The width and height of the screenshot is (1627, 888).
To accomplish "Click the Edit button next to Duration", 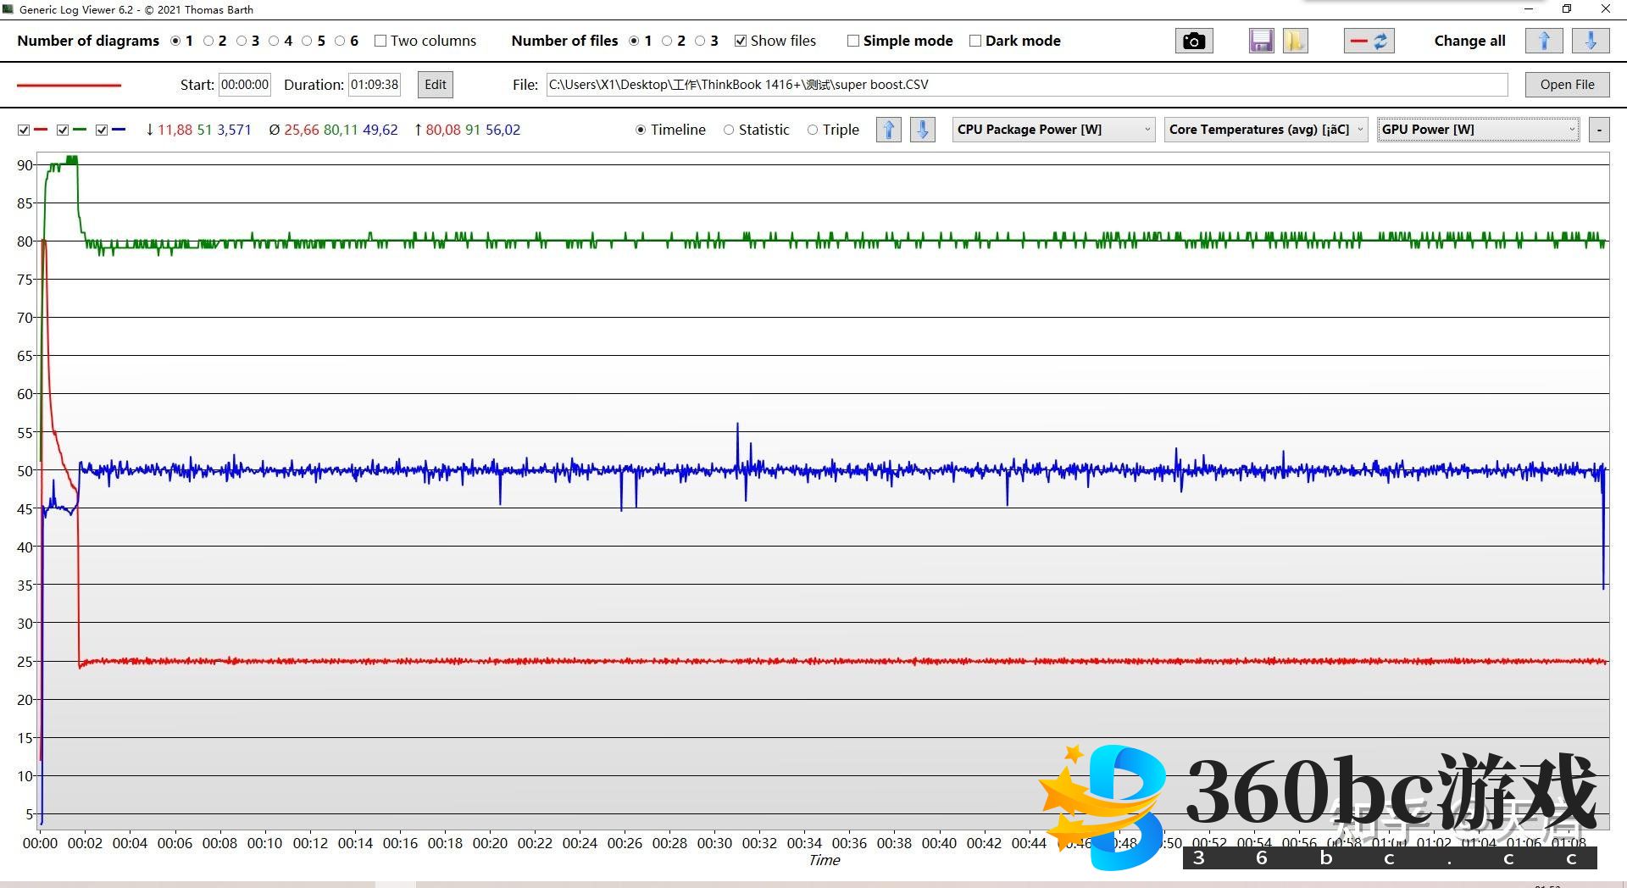I will 436,85.
